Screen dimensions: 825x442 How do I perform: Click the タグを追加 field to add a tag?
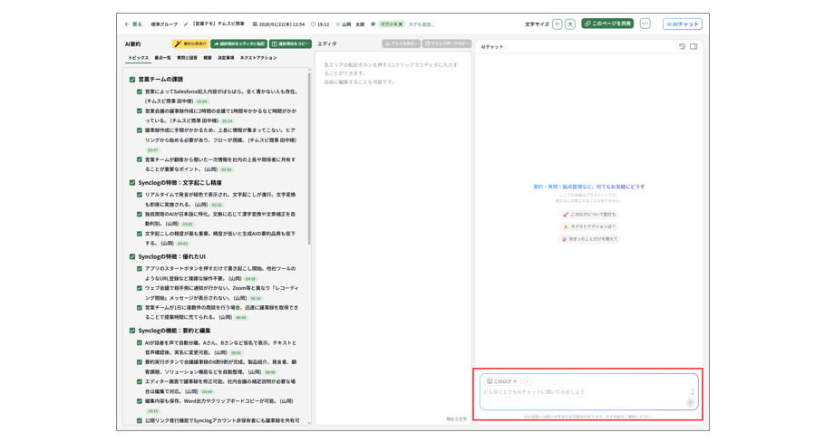click(422, 24)
